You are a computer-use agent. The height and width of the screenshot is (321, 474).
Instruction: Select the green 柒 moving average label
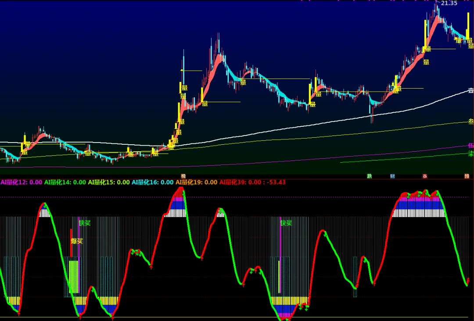click(471, 153)
